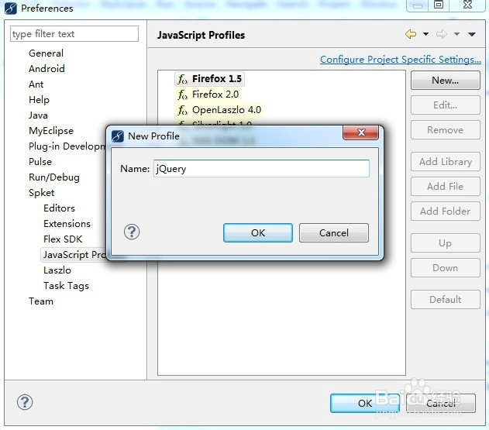Click the OpenLaszlo 4.0 profile icon

click(182, 110)
